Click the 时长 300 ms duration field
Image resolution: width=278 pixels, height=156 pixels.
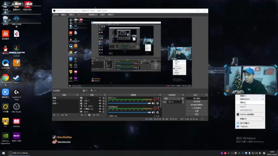point(174,102)
